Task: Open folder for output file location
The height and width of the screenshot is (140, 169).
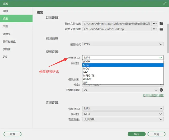Action: coord(161,24)
